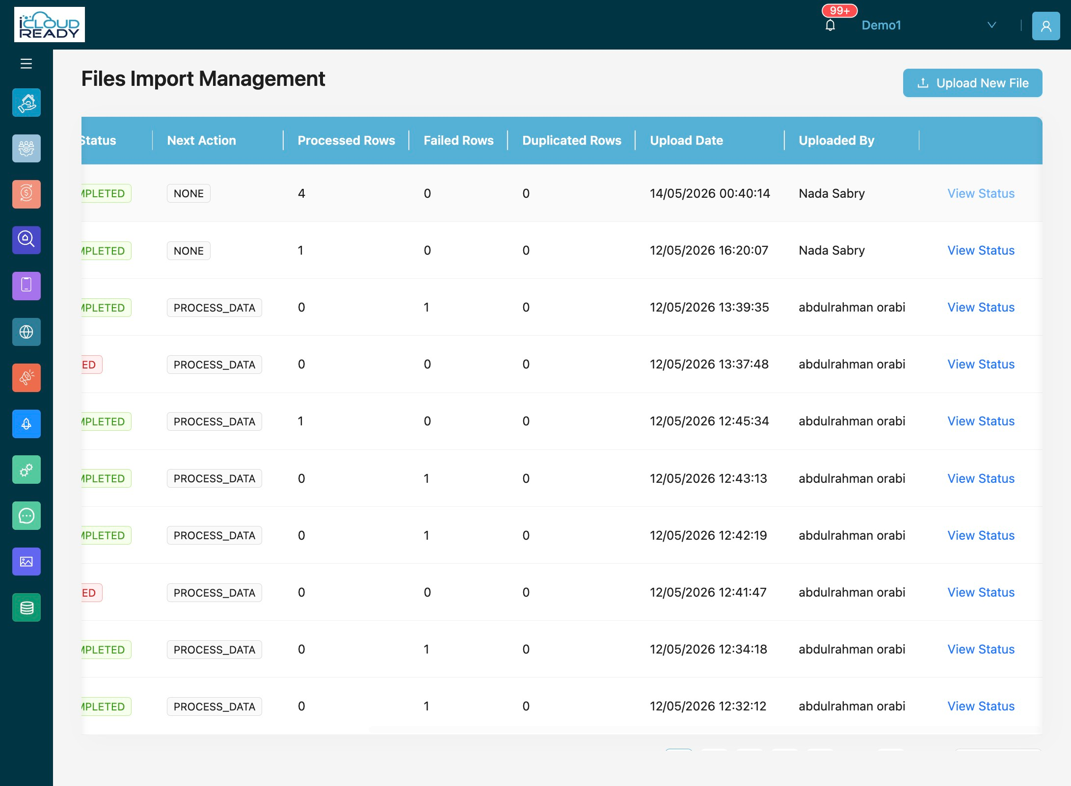Click the notification bell with 99+ badge
Image resolution: width=1071 pixels, height=786 pixels.
pyautogui.click(x=830, y=25)
